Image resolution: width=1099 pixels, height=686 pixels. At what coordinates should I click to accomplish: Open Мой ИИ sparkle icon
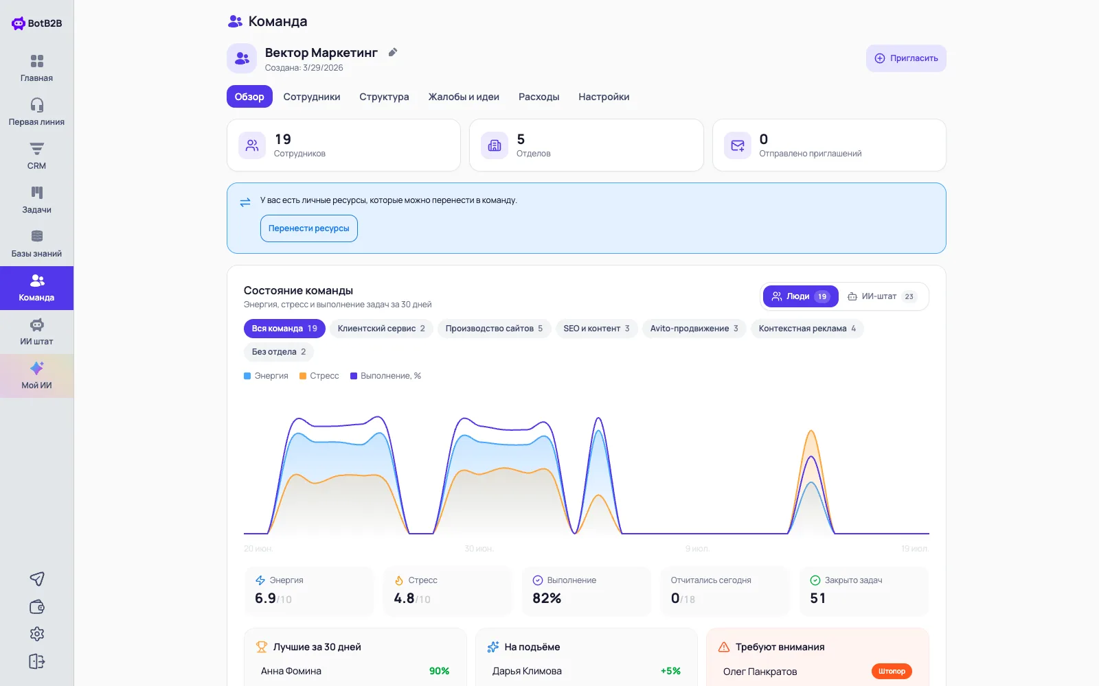click(37, 368)
